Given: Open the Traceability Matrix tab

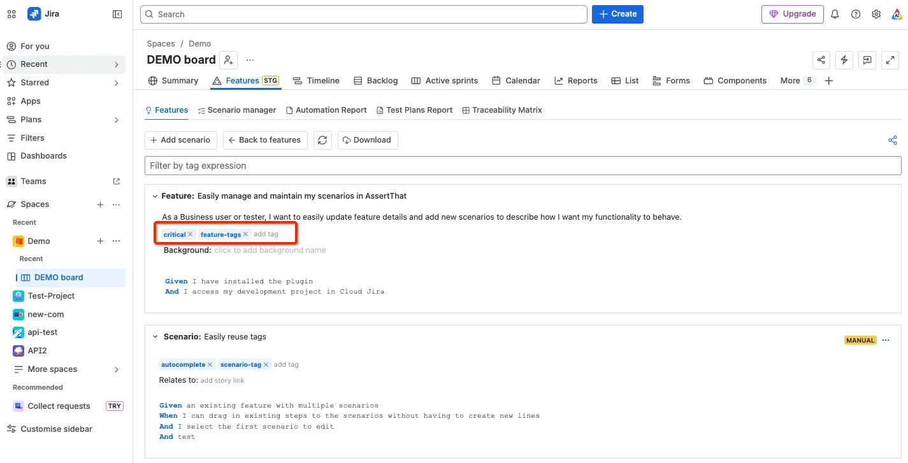Looking at the screenshot, I should tap(502, 110).
